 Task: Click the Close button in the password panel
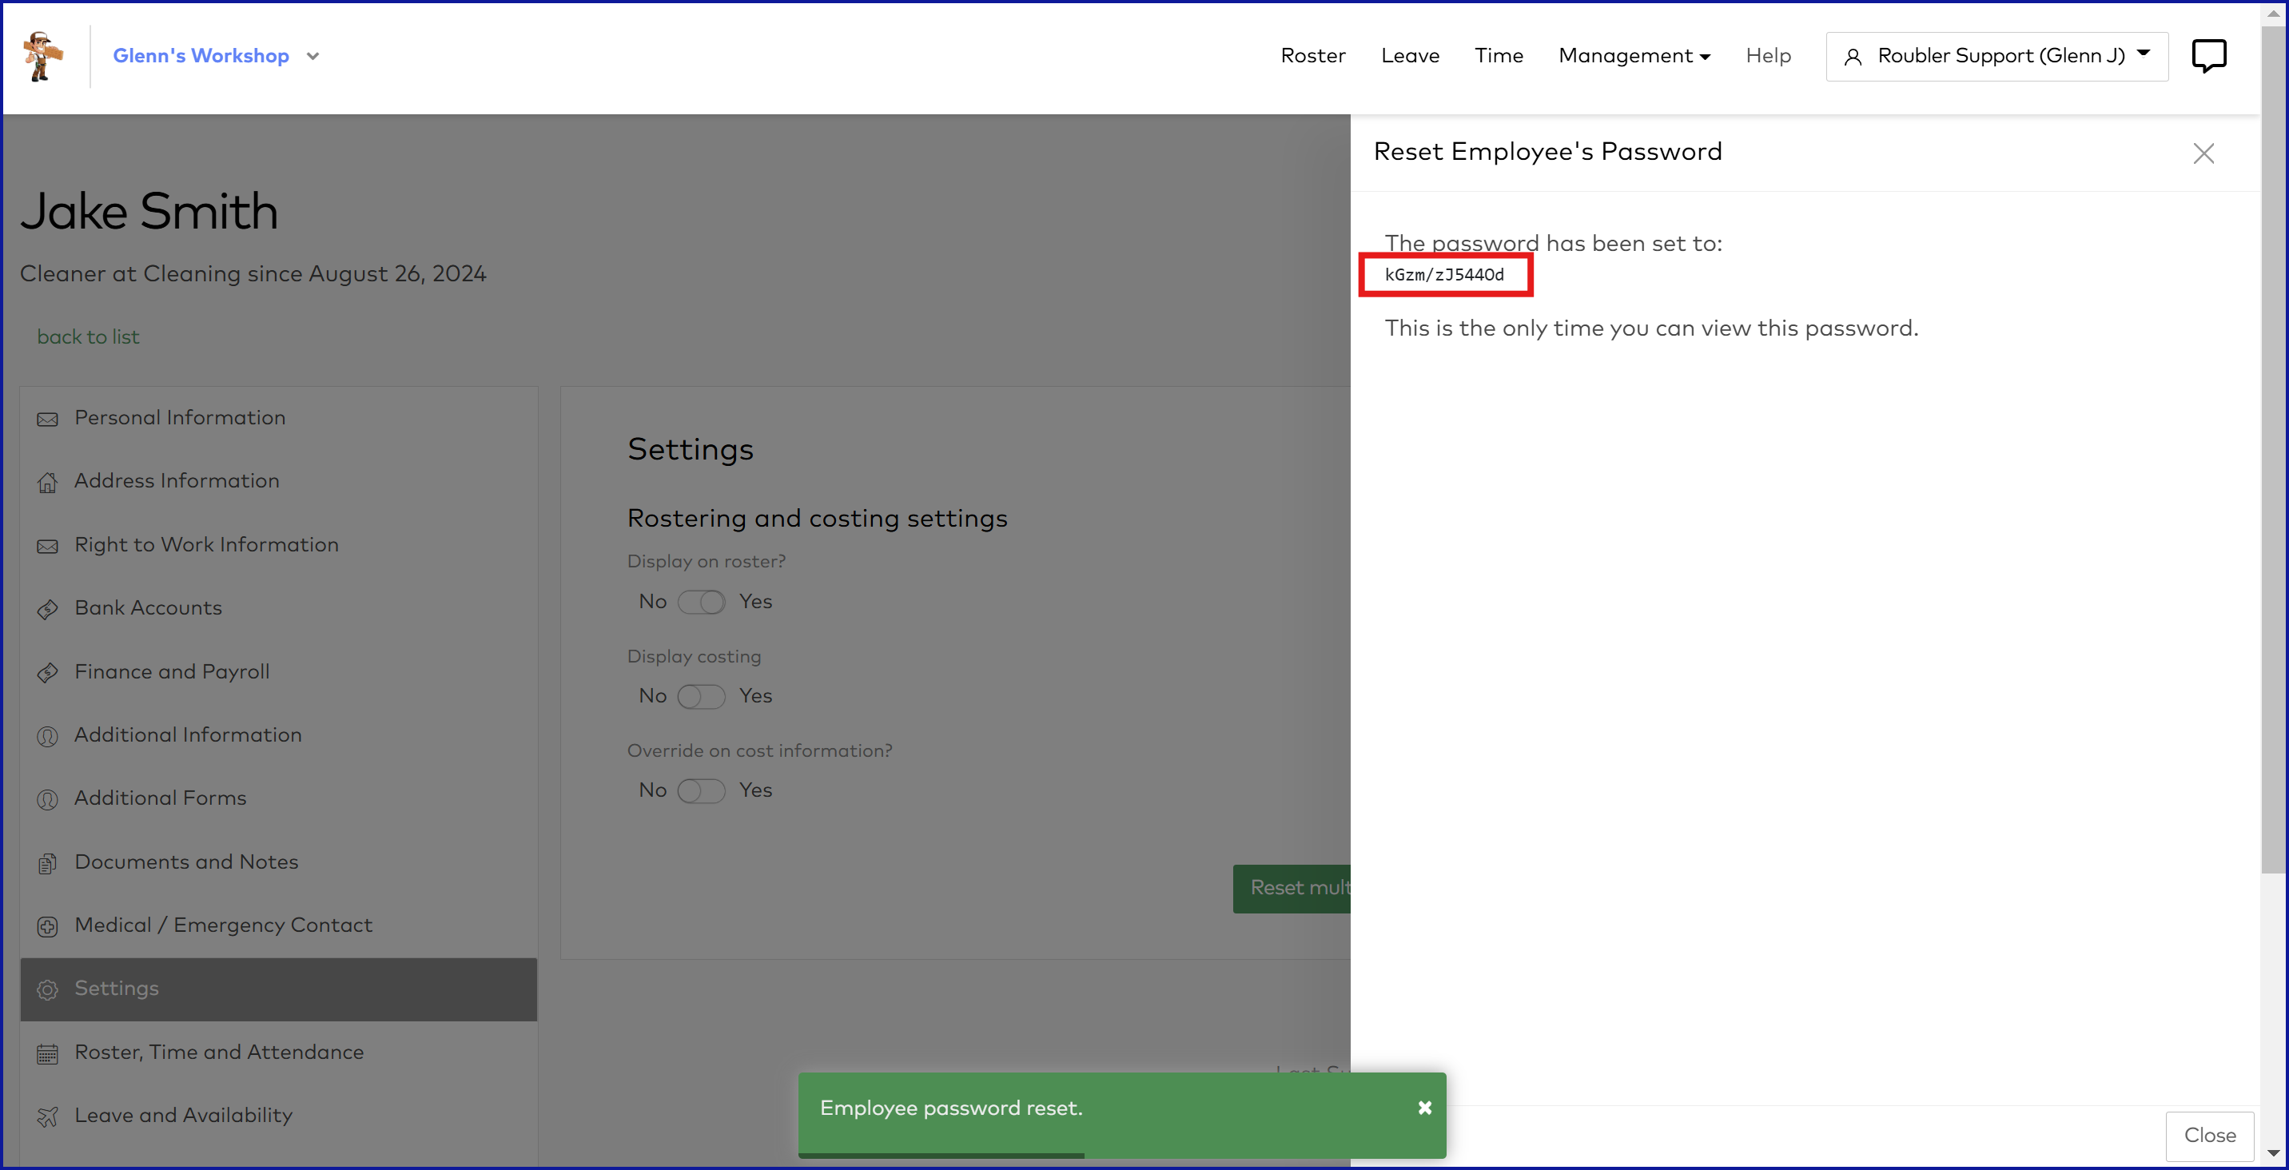click(2209, 1135)
